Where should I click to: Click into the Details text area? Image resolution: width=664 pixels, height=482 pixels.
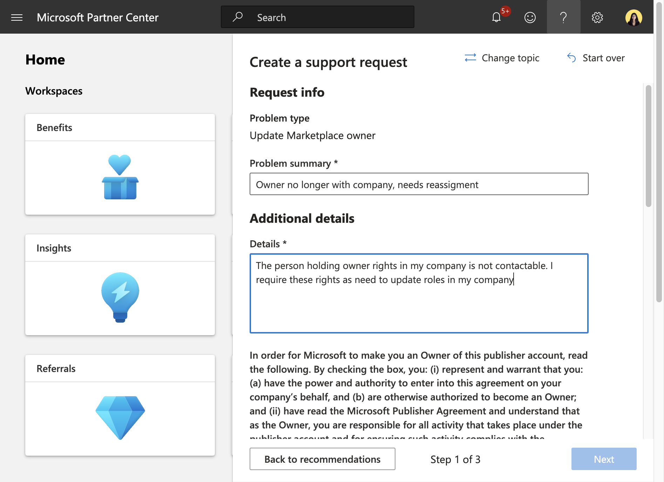pyautogui.click(x=419, y=293)
